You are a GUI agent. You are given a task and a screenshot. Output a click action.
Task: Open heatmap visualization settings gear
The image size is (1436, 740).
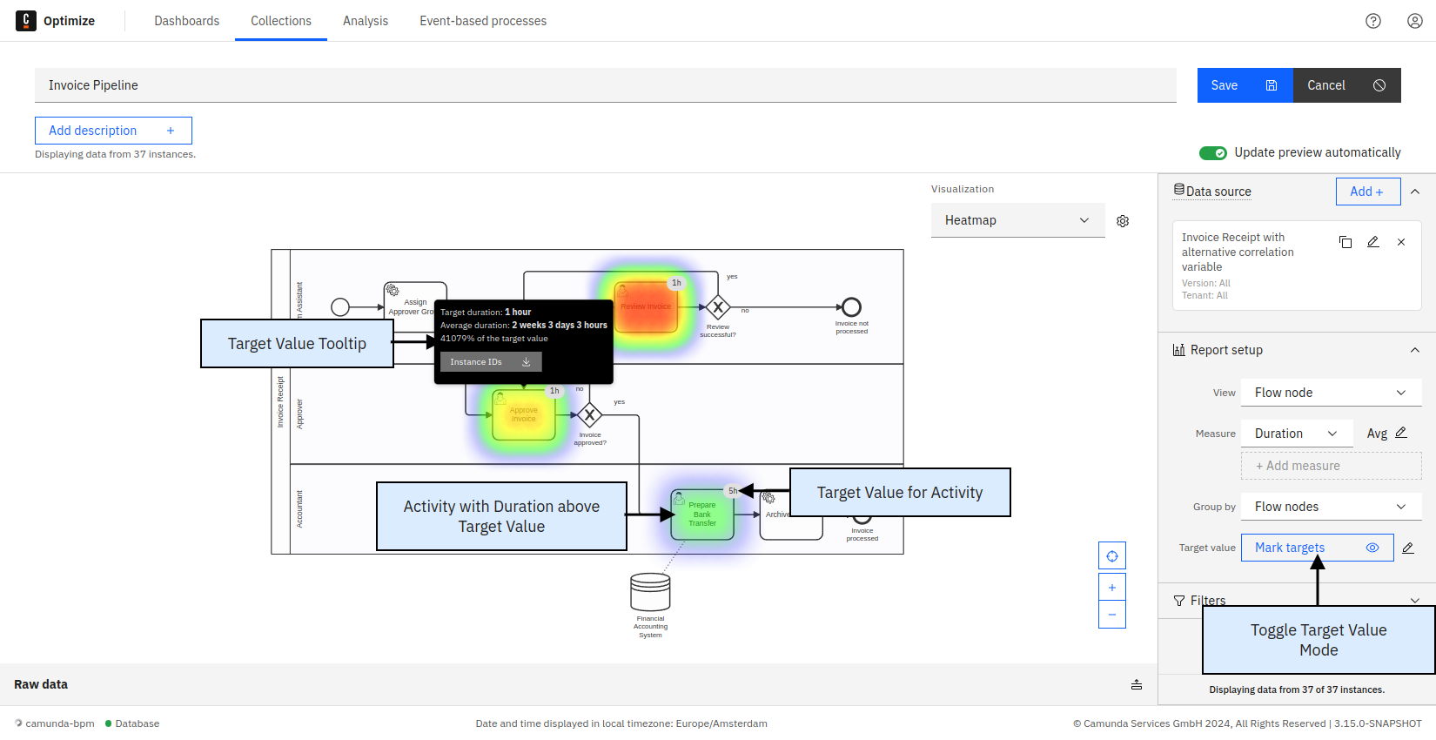(1123, 221)
